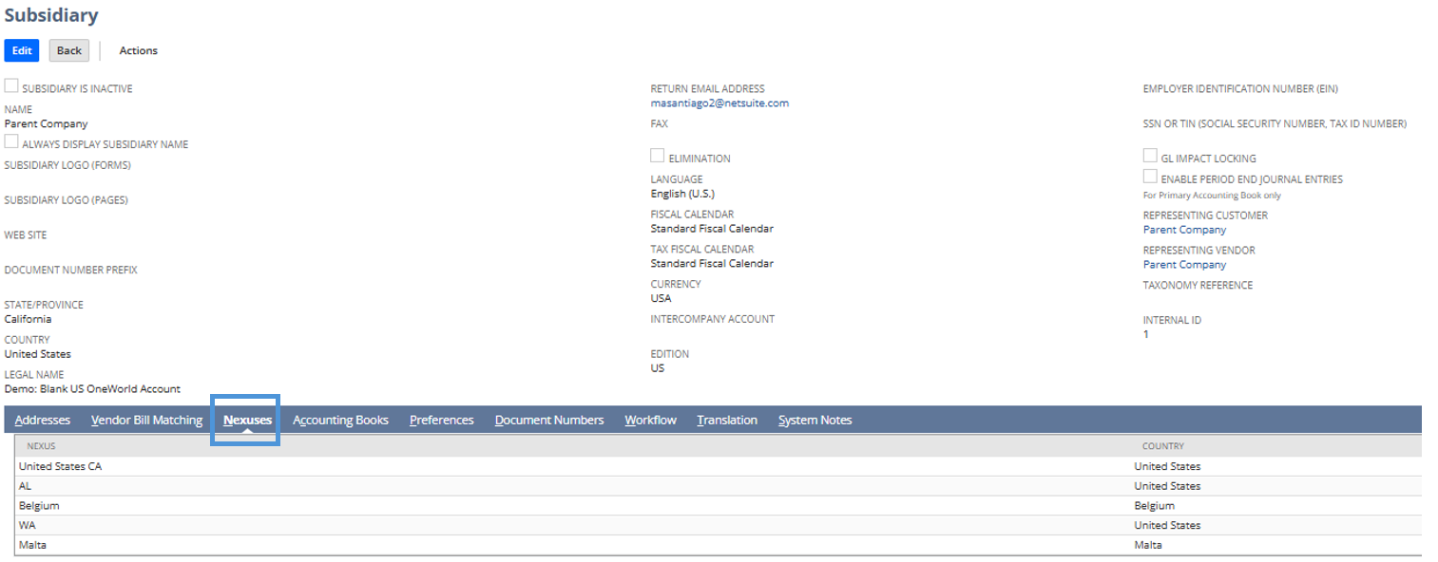The width and height of the screenshot is (1438, 562).
Task: Select the Nexuses tab
Action: pyautogui.click(x=248, y=420)
